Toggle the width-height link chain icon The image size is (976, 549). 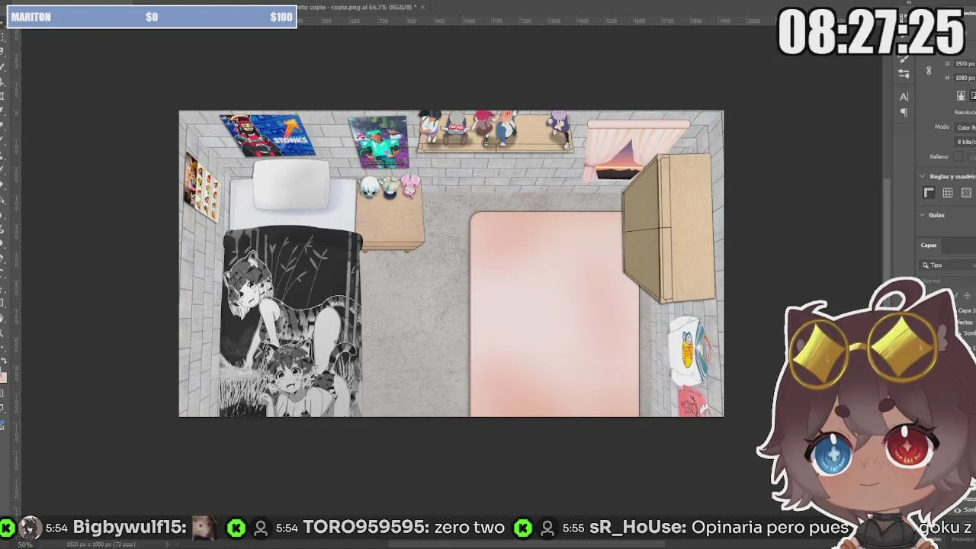(x=929, y=70)
